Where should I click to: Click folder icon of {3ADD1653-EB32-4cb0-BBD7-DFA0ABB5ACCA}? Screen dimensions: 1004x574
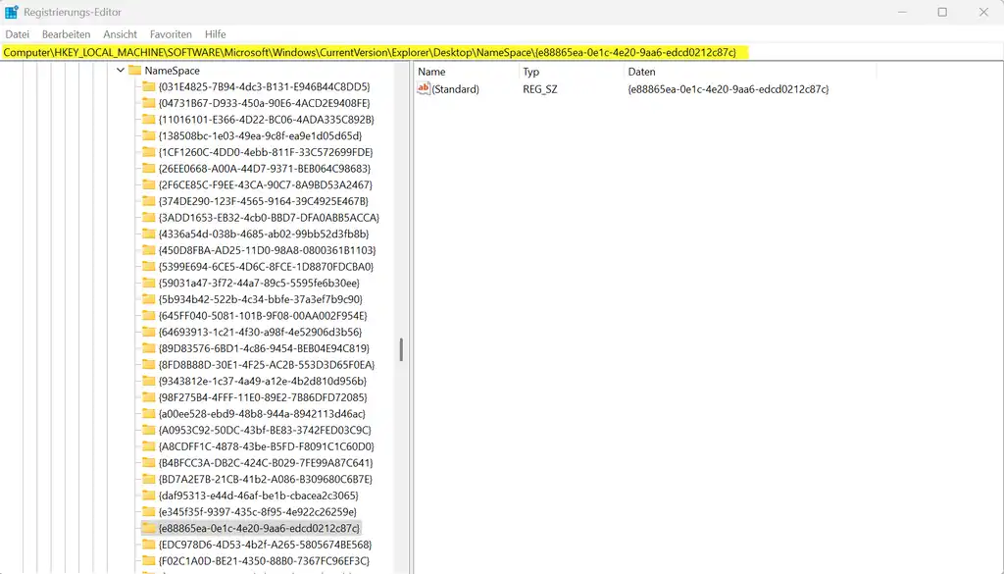coord(149,217)
